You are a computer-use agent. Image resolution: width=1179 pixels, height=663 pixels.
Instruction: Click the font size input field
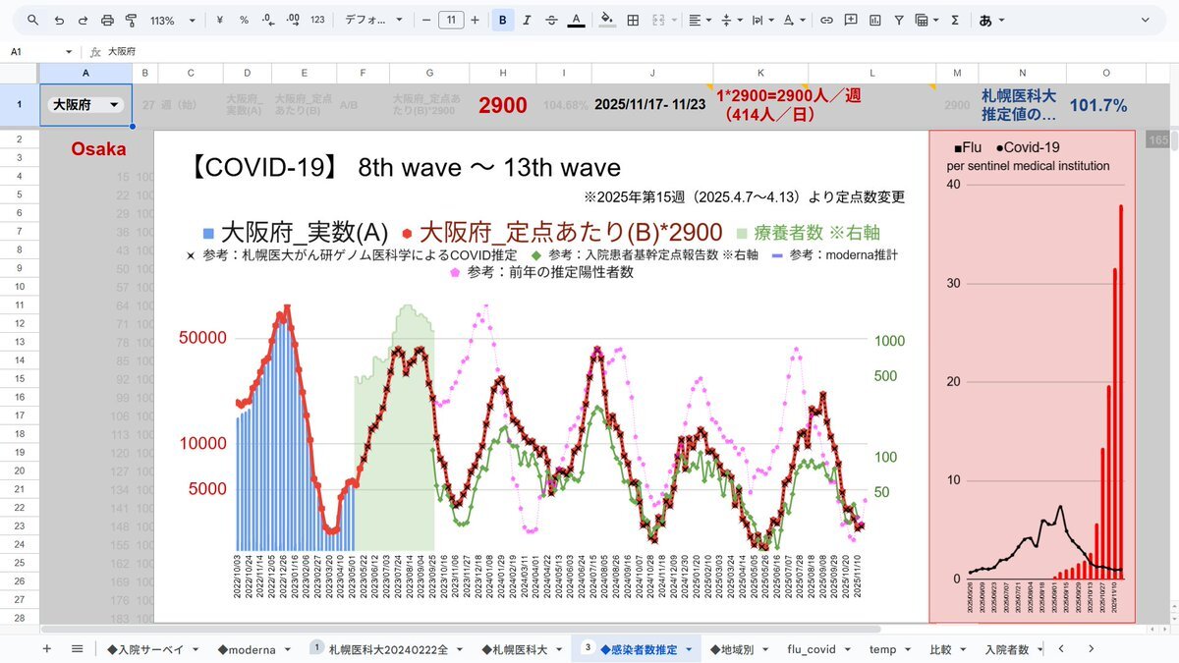point(451,20)
